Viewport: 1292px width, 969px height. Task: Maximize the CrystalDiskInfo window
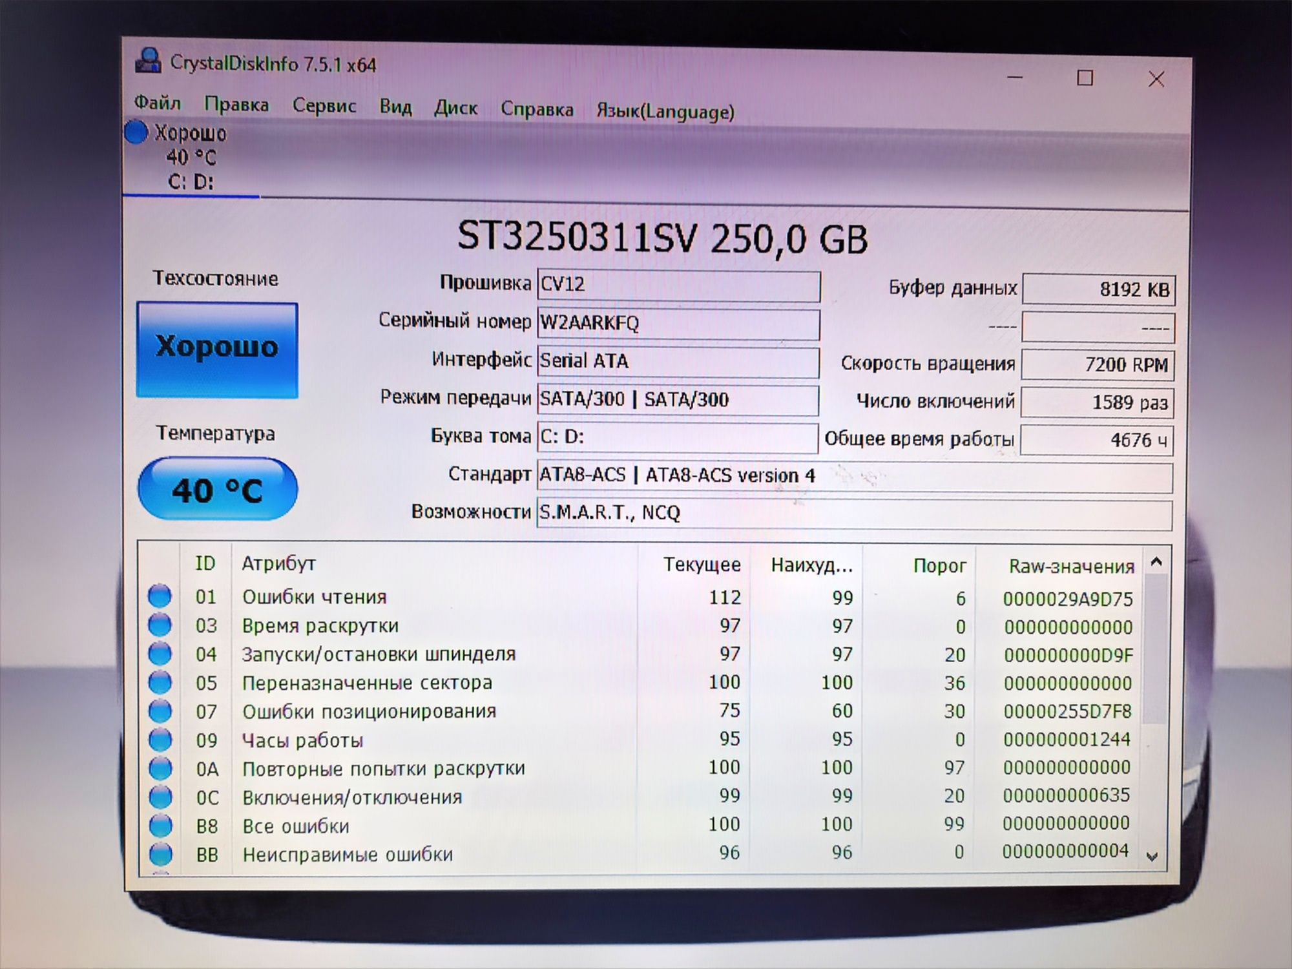[1085, 78]
